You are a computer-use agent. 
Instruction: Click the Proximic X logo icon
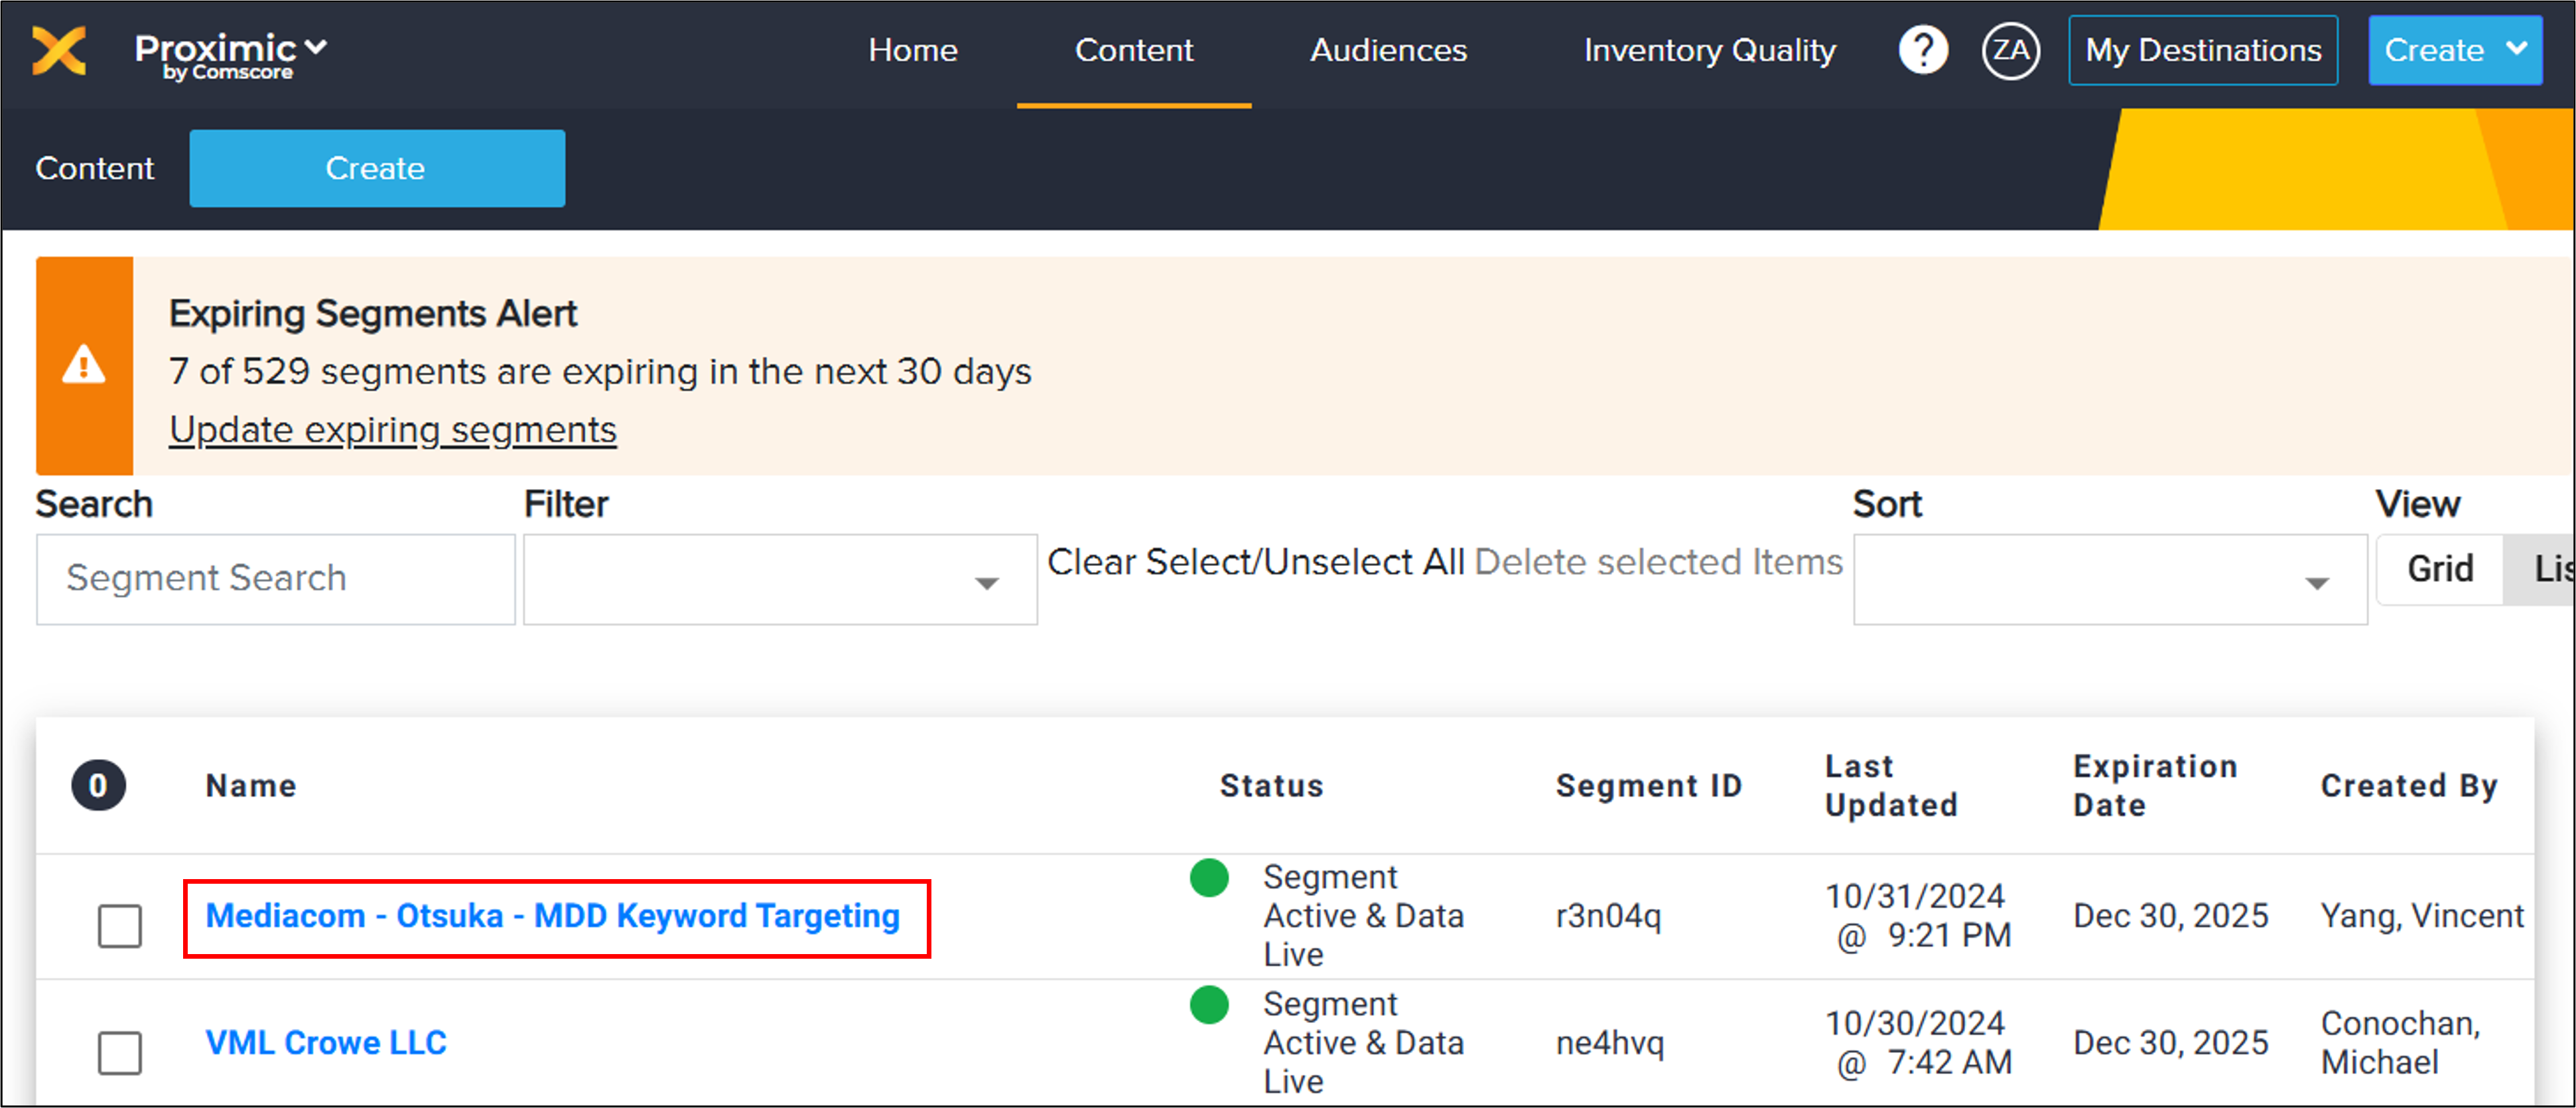tap(59, 50)
